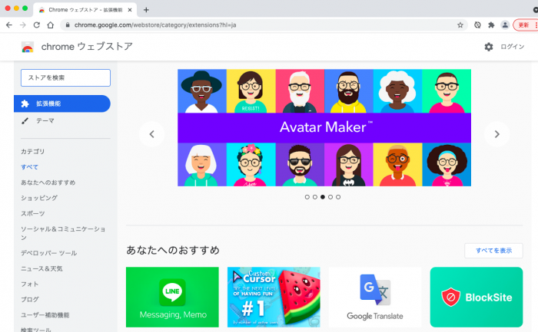The width and height of the screenshot is (538, 332).
Task: Click the settings gear icon
Action: (x=489, y=47)
